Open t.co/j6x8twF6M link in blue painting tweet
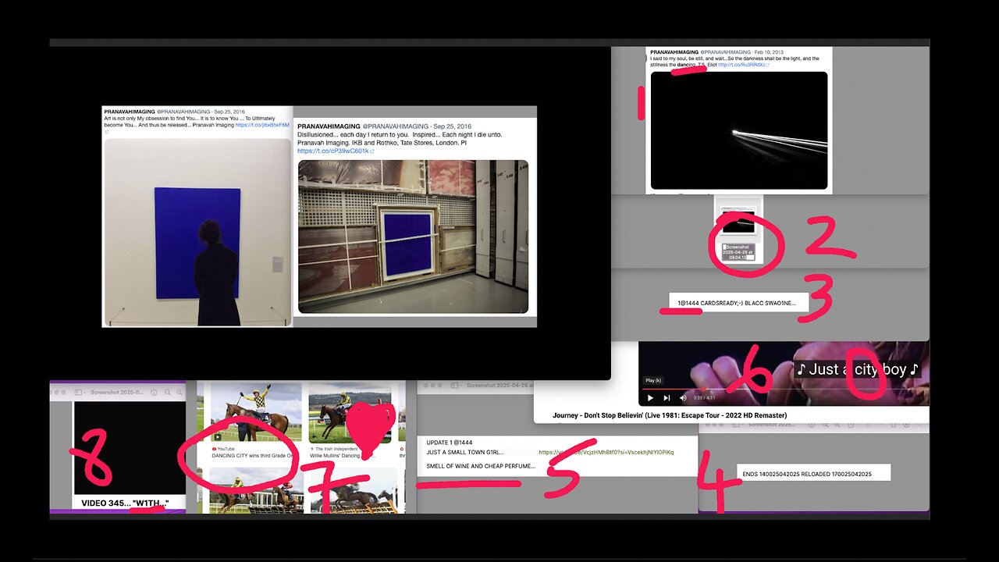999x562 pixels. [262, 125]
